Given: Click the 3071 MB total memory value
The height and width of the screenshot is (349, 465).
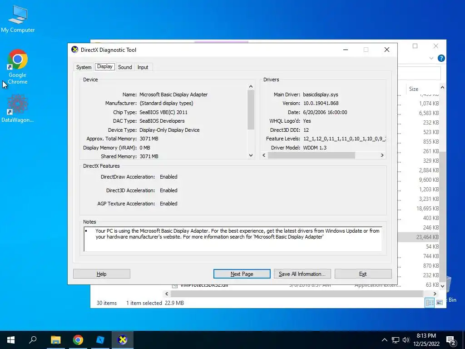Looking at the screenshot, I should coord(149,139).
